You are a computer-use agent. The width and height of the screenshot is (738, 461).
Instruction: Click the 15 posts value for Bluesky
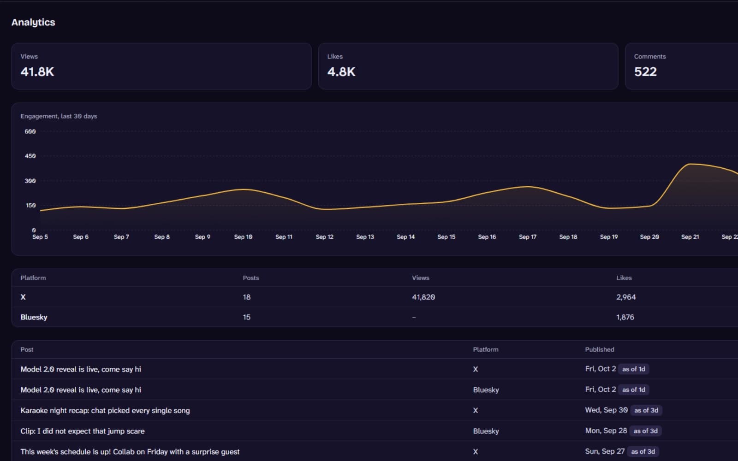pyautogui.click(x=247, y=317)
